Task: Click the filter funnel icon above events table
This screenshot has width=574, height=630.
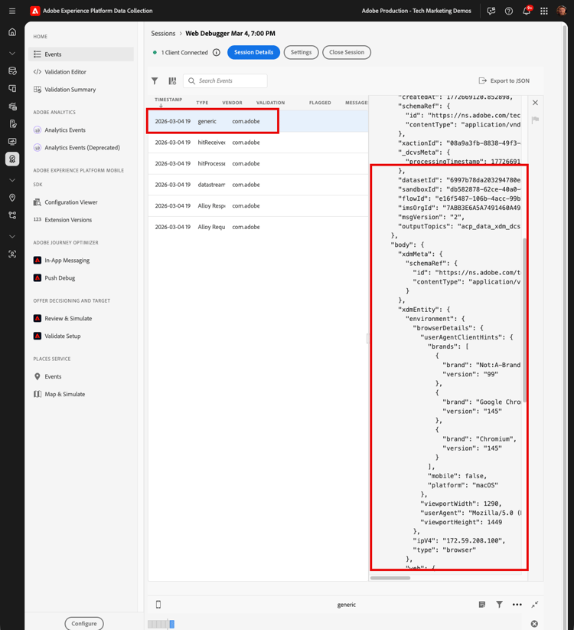Action: click(x=155, y=80)
